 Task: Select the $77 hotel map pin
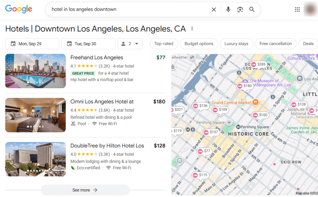pyautogui.click(x=204, y=151)
